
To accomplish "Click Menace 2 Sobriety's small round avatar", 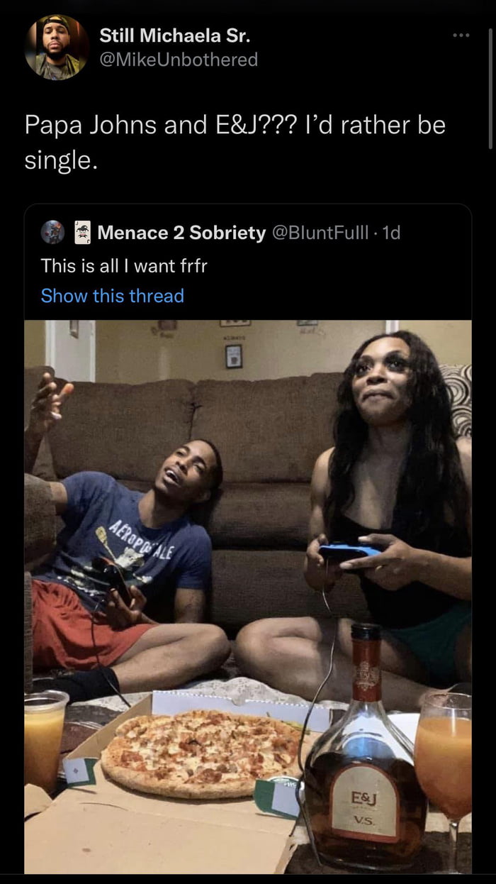I will 52,232.
